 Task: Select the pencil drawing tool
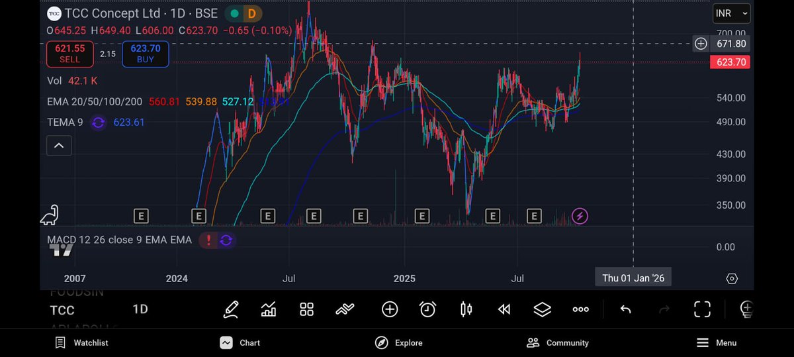click(x=230, y=309)
